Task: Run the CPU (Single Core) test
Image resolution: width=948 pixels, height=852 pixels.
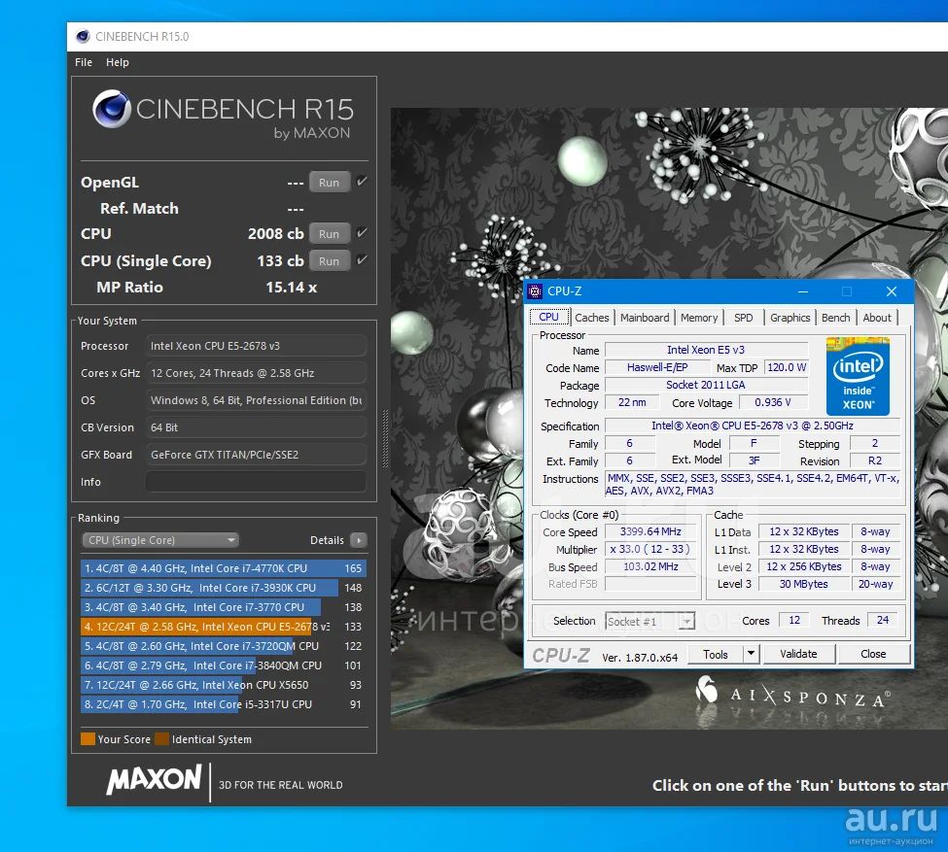Action: coord(330,260)
